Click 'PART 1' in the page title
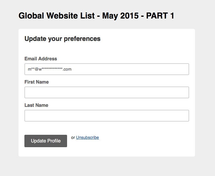This screenshot has height=176, width=215. pyautogui.click(x=160, y=16)
